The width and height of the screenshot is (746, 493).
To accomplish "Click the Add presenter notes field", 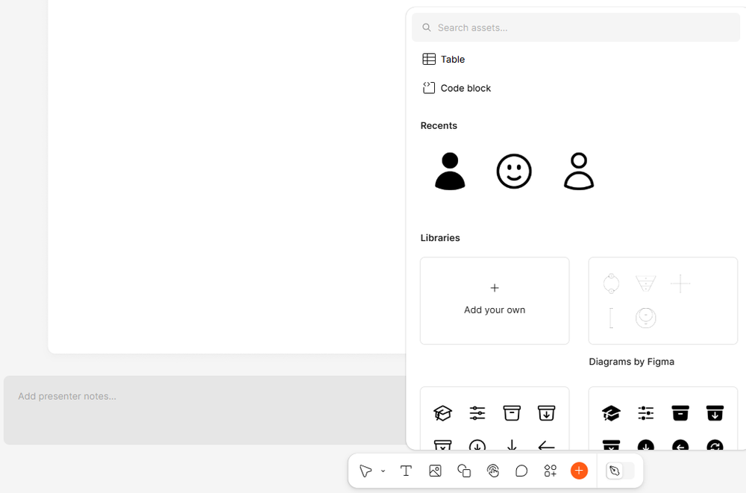I will click(x=204, y=410).
